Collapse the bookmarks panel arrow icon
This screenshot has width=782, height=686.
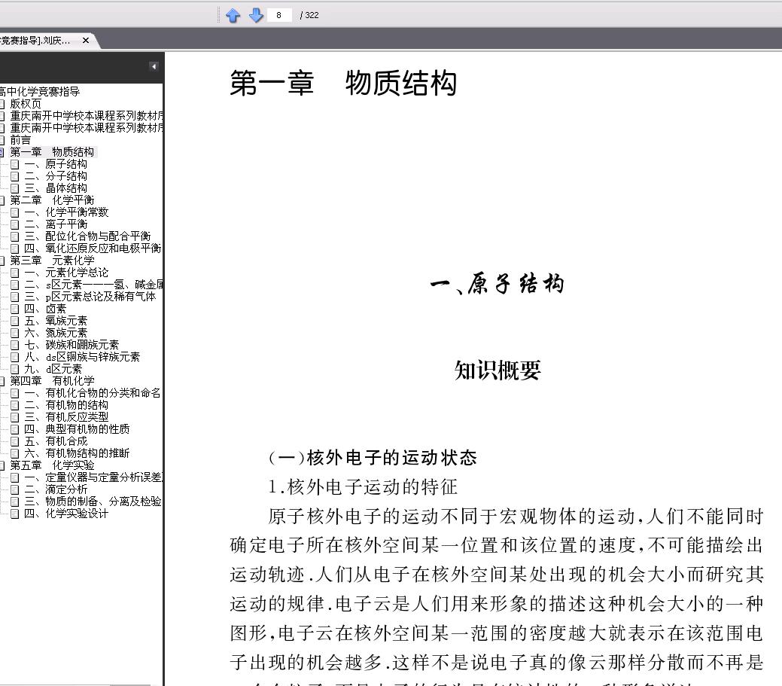[154, 66]
